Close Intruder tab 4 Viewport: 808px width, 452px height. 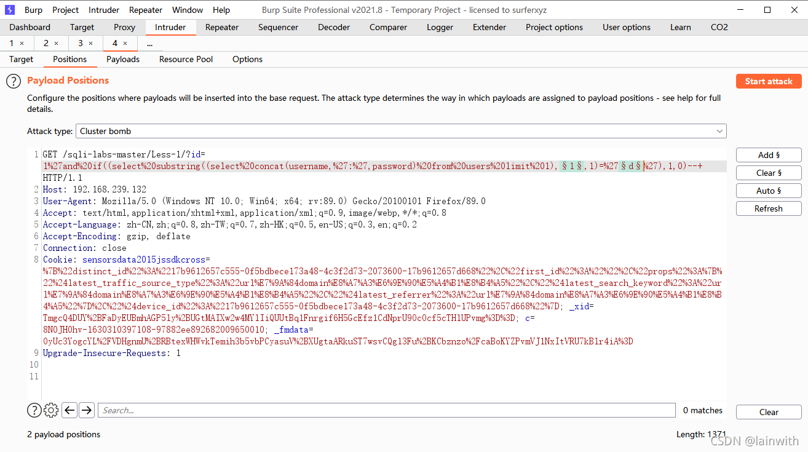pos(125,44)
